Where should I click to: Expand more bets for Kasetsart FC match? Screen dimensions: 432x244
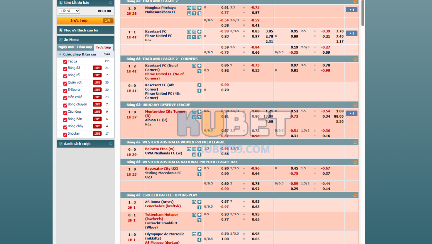(351, 33)
